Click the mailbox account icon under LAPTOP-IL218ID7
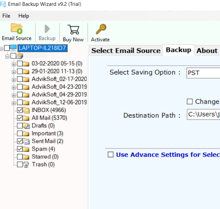Image resolution: width=220 pixels, height=209 pixels. point(20,56)
